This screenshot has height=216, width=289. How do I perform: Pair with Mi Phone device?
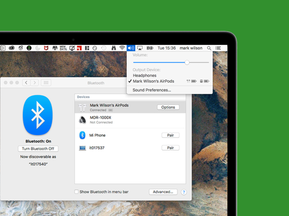pos(170,135)
